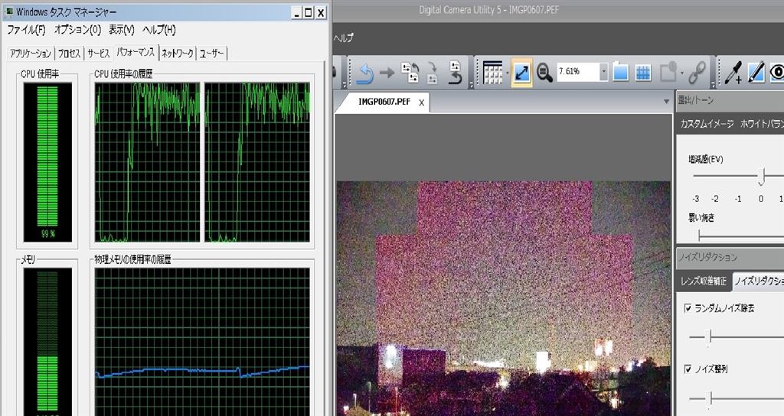Click the 7.61% zoom input field
The width and height of the screenshot is (784, 416).
[x=577, y=72]
